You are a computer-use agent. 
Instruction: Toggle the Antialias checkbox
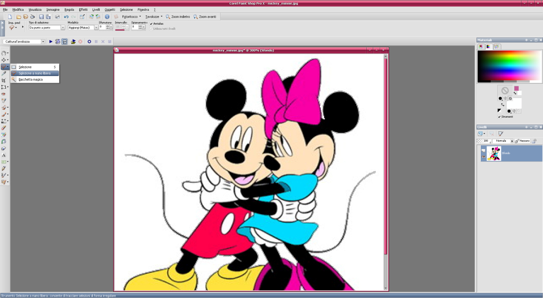[x=151, y=24]
